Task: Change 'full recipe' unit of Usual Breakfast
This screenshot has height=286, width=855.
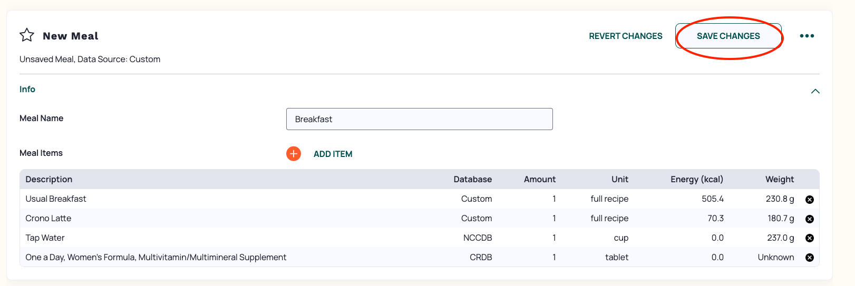Action: [609, 199]
